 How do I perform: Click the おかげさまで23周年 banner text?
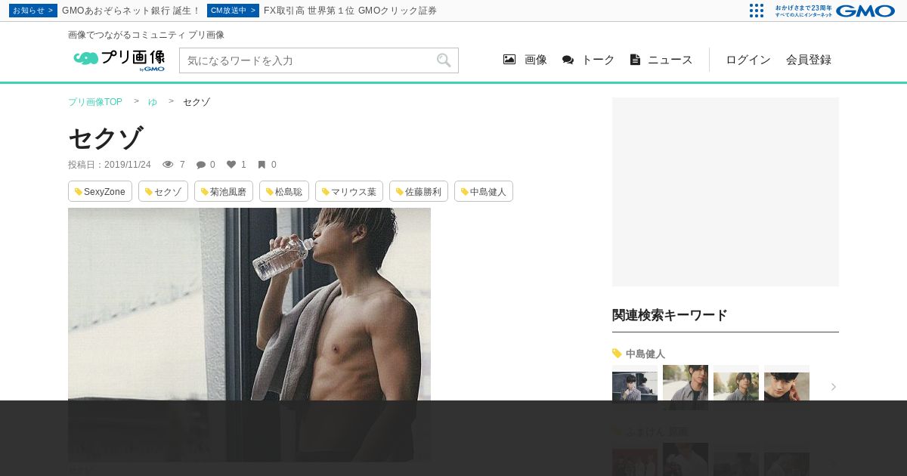click(x=803, y=11)
